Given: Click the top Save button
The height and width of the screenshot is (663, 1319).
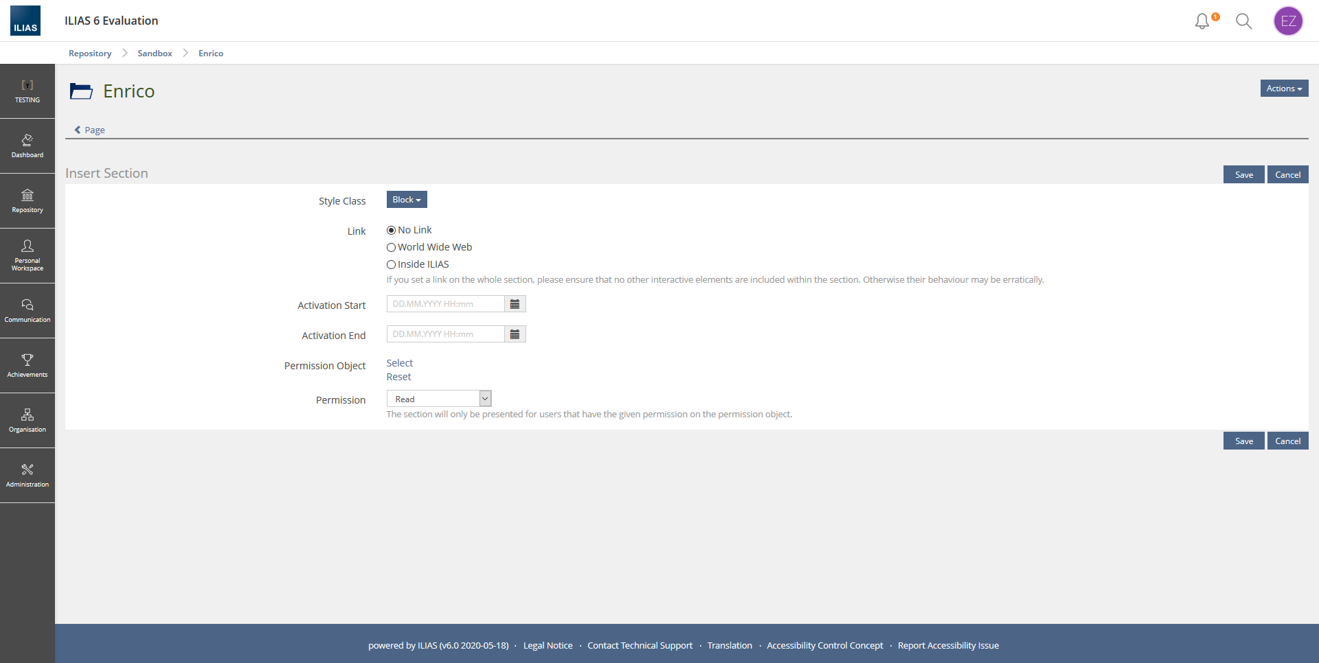Looking at the screenshot, I should 1243,175.
